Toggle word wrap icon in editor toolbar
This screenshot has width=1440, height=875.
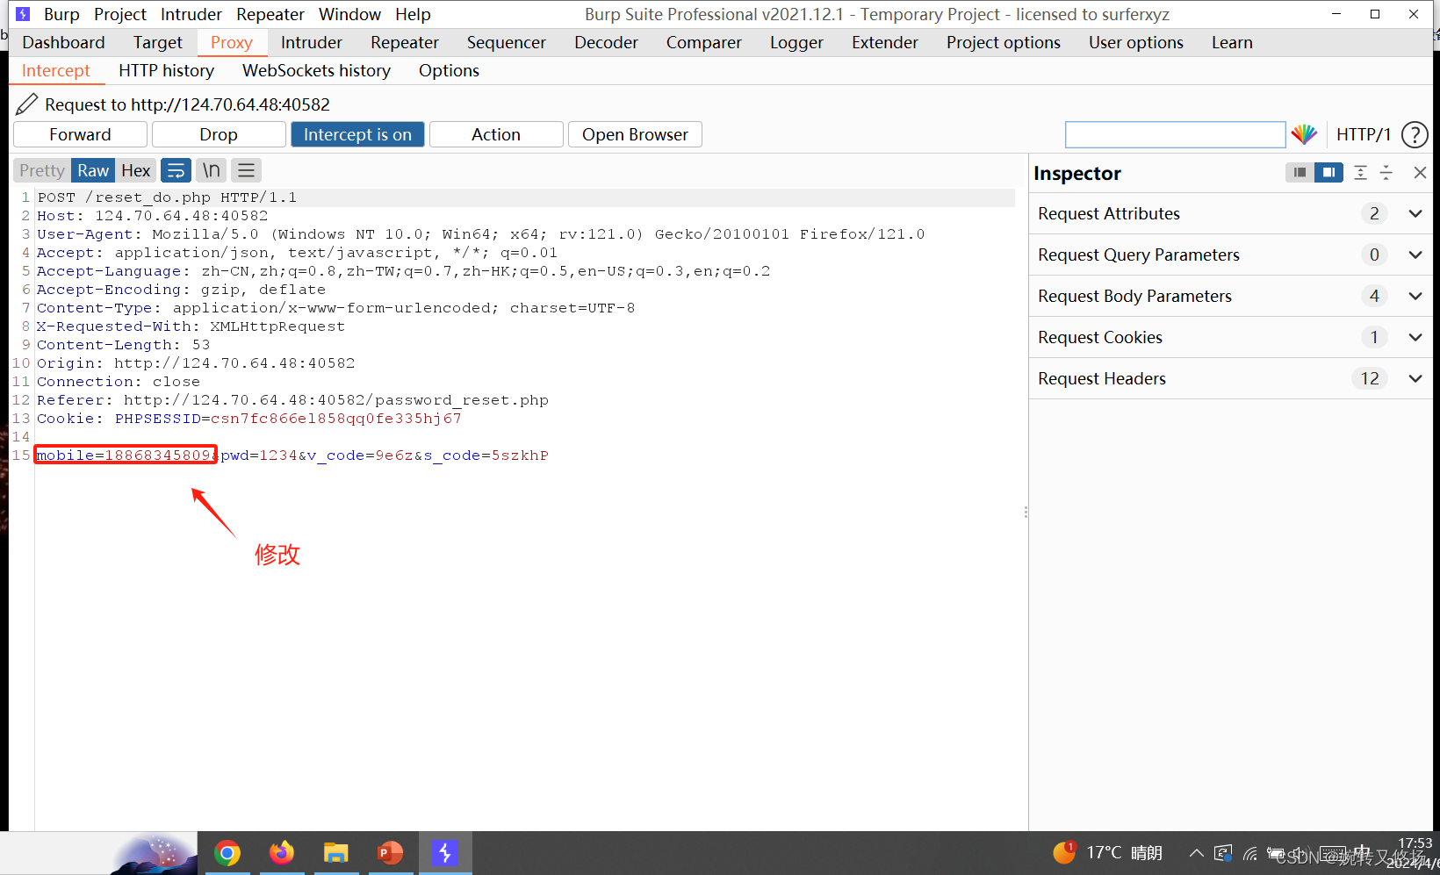(176, 170)
